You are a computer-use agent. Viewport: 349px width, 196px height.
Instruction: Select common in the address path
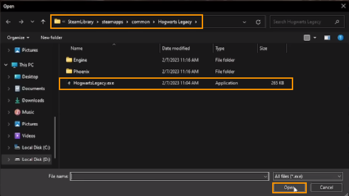click(x=141, y=22)
